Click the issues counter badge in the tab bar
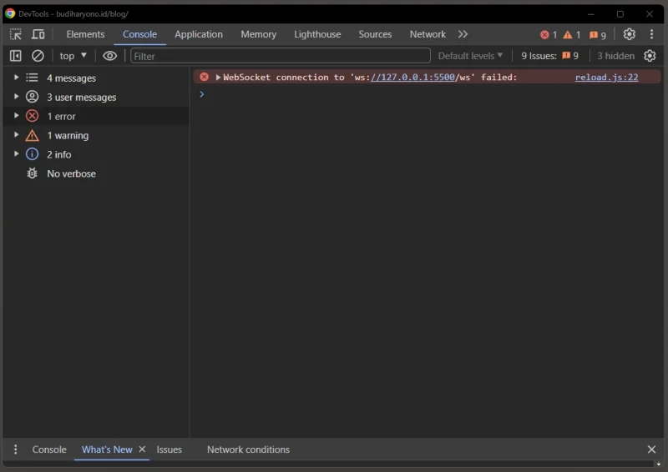The width and height of the screenshot is (668, 472). click(x=598, y=35)
